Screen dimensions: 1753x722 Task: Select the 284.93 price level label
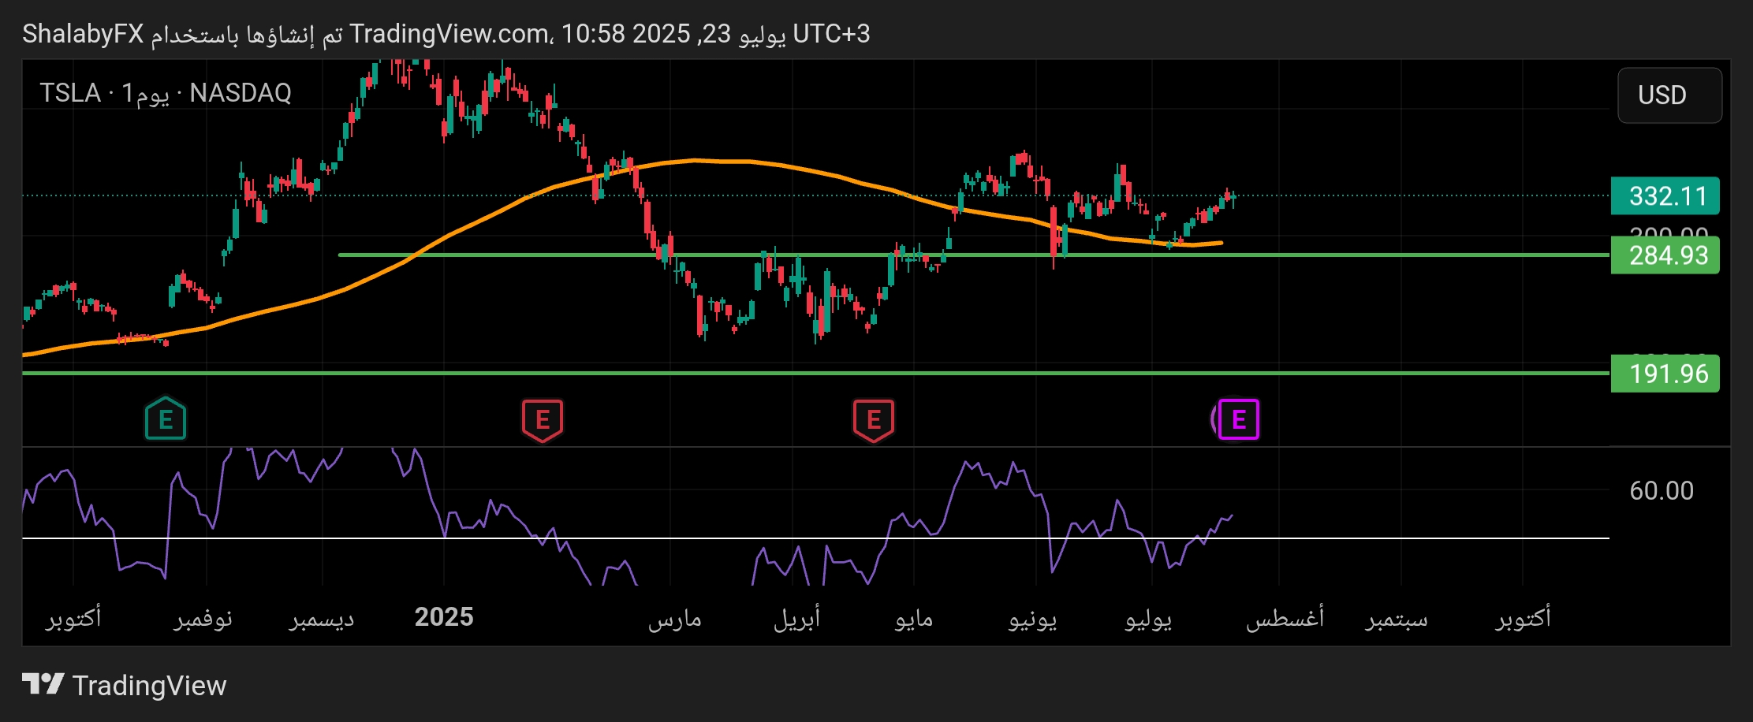point(1665,255)
